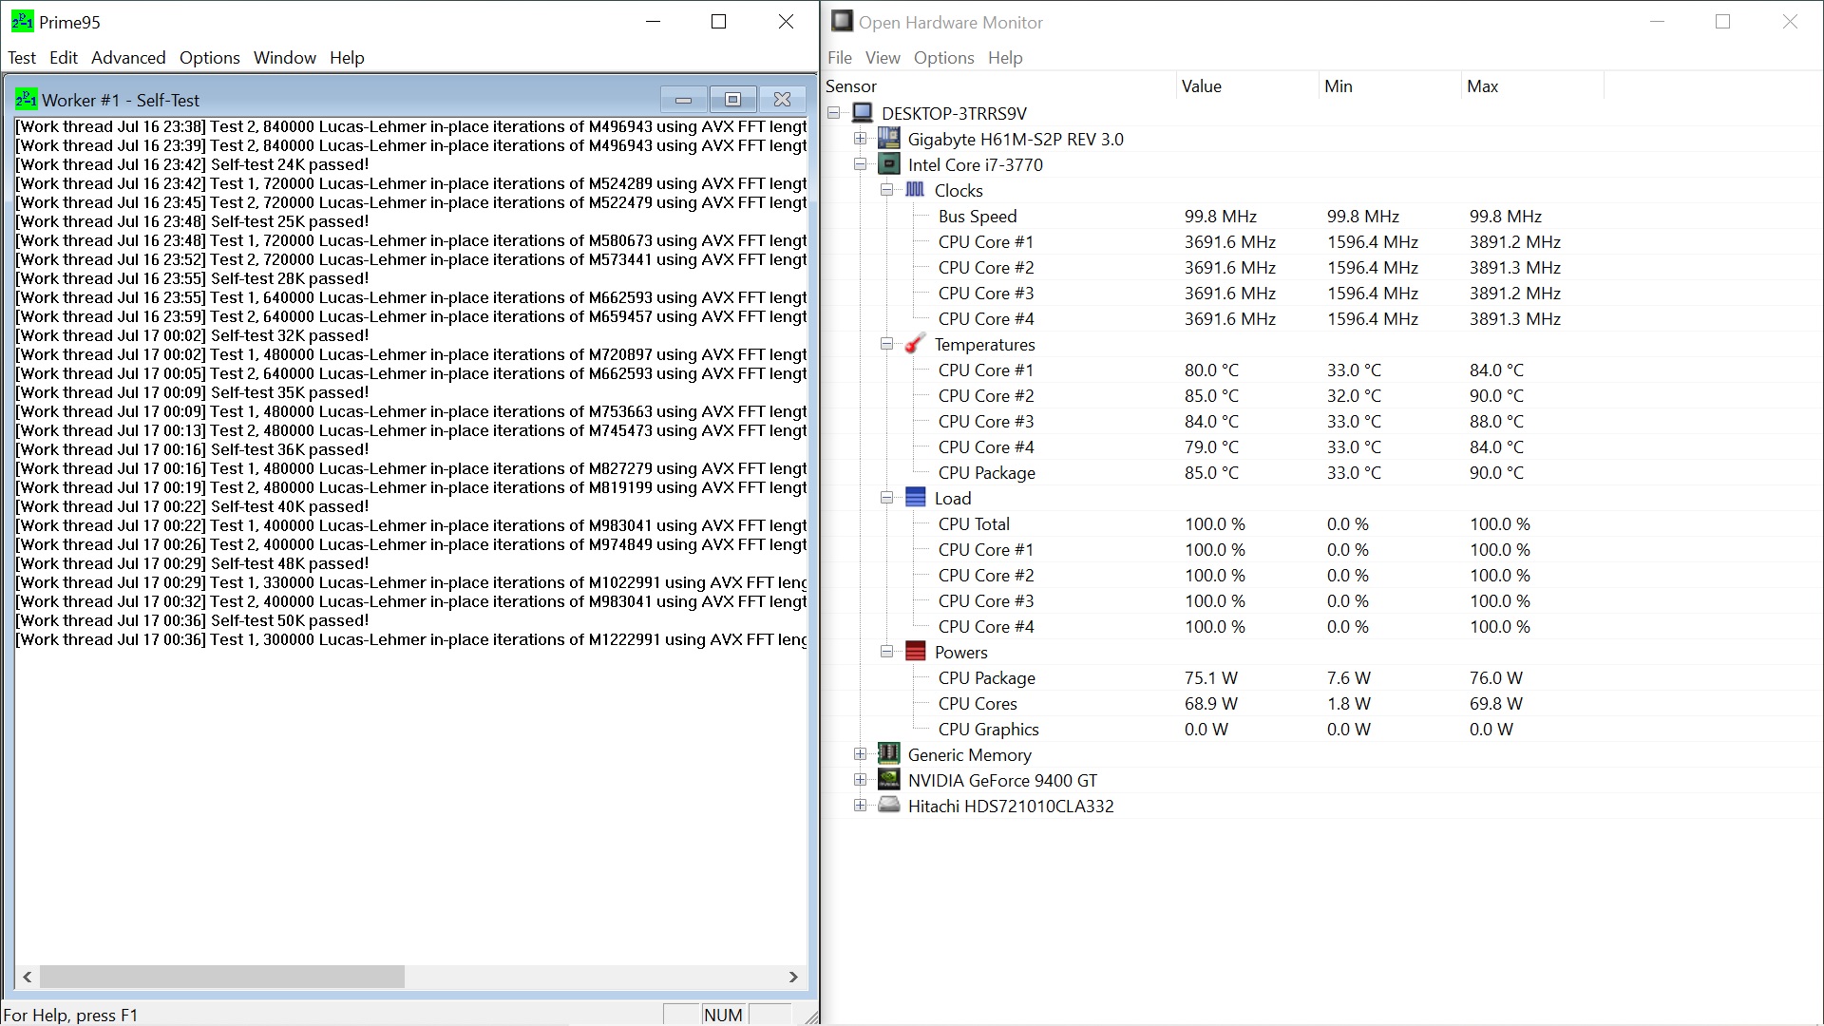
Task: Expand the NVIDIA GeForce 9400 GT node
Action: (x=860, y=779)
